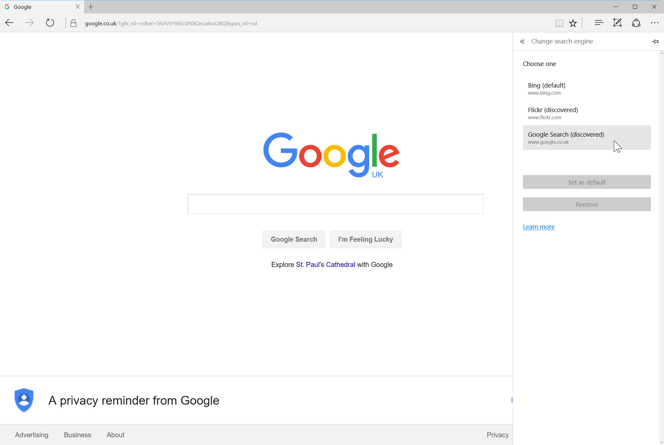664x445 pixels.
Task: Open the browser reading view panel
Action: pos(559,23)
